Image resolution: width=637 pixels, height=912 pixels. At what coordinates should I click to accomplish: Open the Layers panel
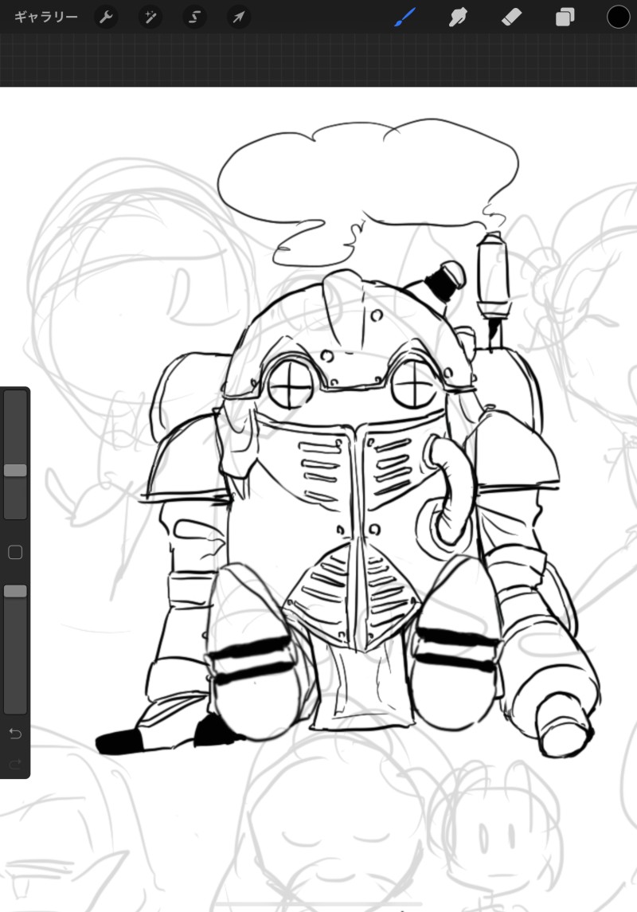(565, 17)
